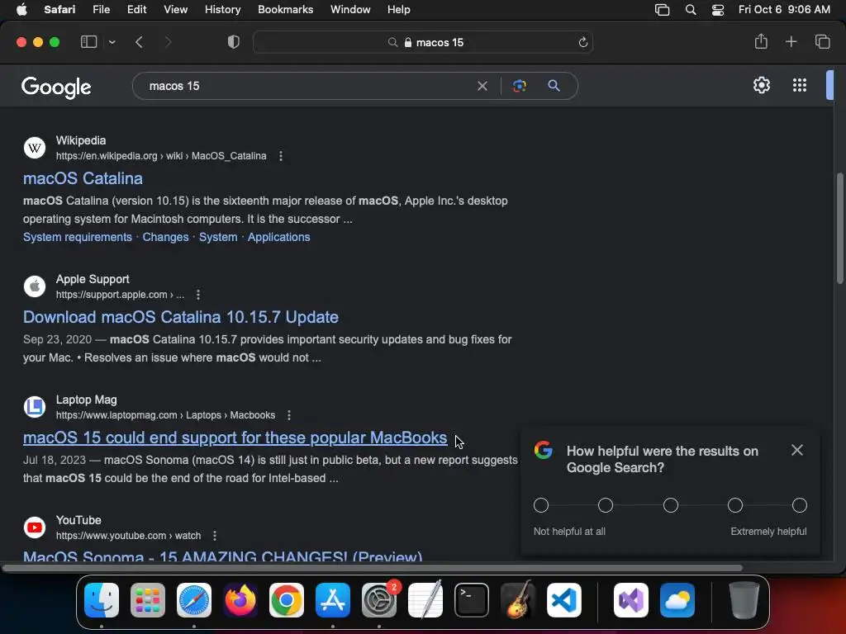The height and width of the screenshot is (634, 846).
Task: Select the Not helpful at all rating
Action: 540,505
